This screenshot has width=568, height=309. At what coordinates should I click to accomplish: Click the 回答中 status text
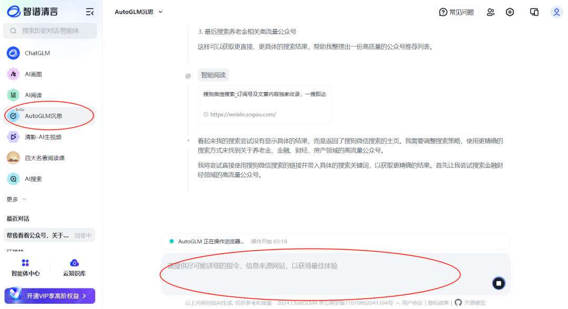[x=83, y=235]
